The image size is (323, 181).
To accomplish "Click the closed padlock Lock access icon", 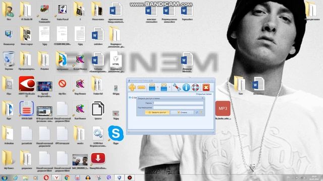I will pos(152,87).
